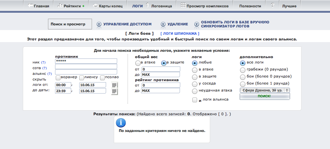The image size is (330, 149).
Task: Open calendar picker for start date
Action: click(x=114, y=85)
